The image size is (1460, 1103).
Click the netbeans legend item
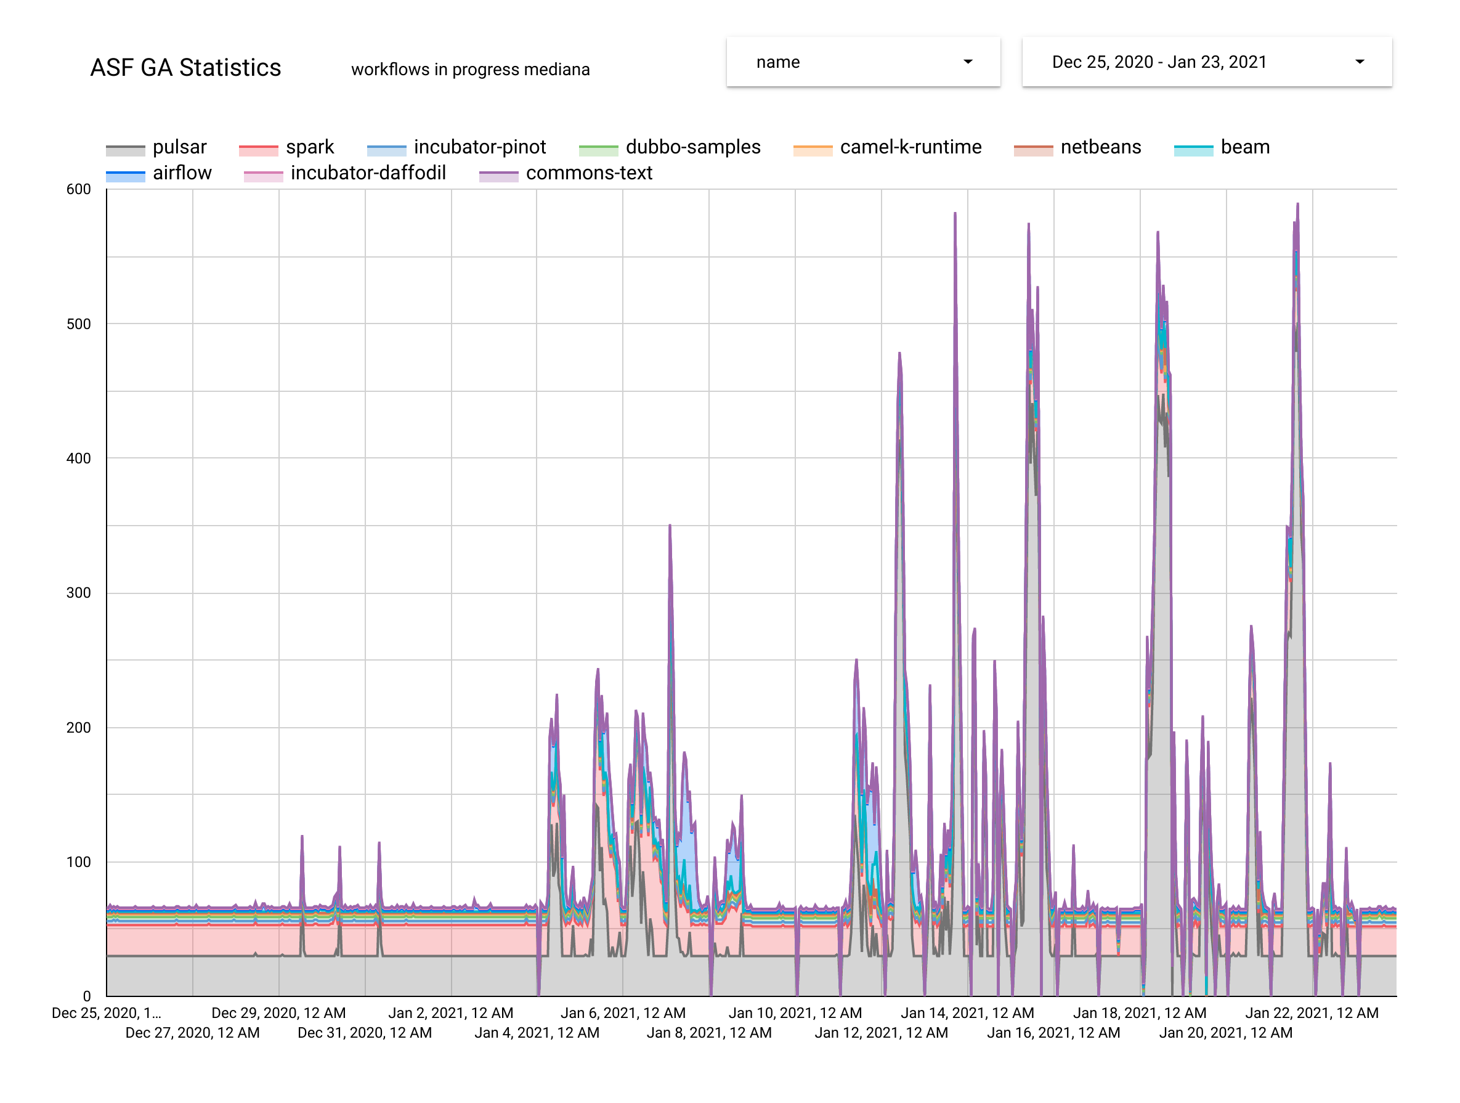1100,147
